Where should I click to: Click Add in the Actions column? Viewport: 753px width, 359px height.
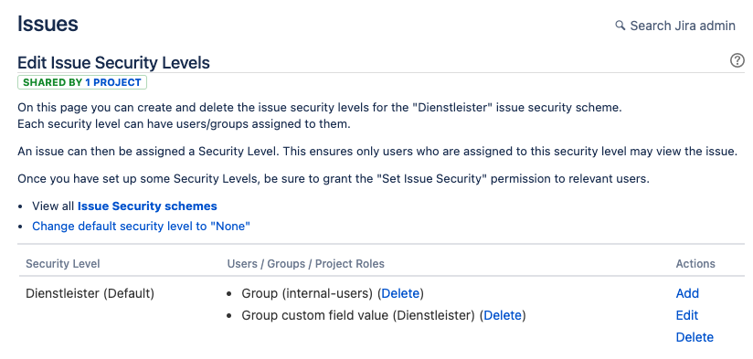[687, 293]
